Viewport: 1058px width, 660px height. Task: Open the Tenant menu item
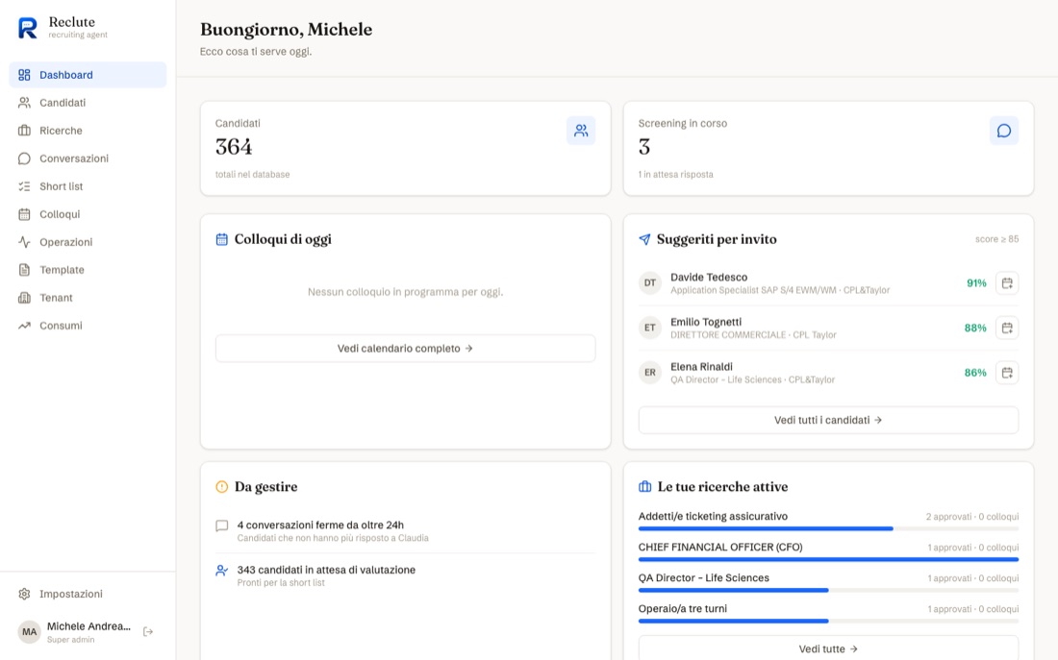[x=88, y=297]
